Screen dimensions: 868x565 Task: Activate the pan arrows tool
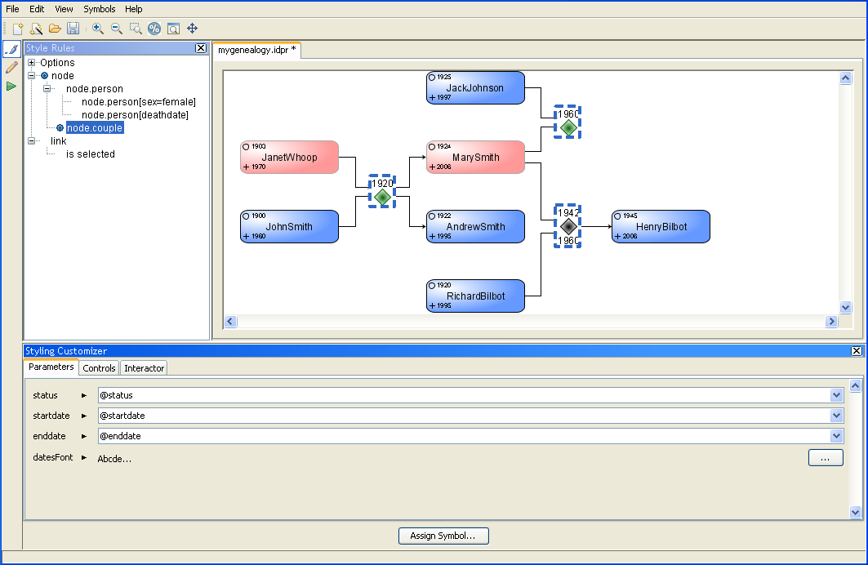(193, 29)
